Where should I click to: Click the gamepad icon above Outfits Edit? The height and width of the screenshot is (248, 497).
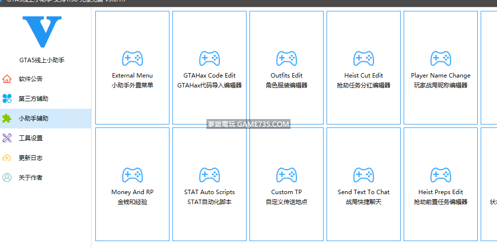[287, 58]
